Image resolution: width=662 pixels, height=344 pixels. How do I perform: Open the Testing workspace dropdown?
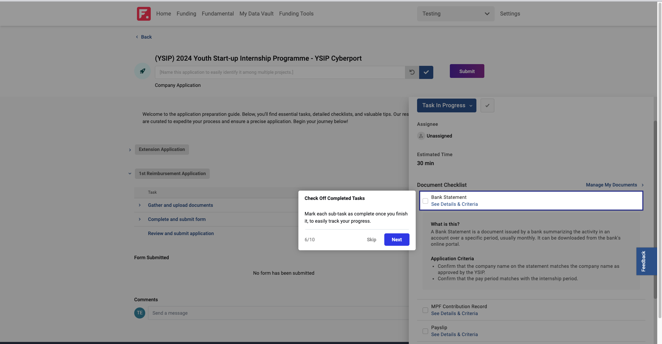tap(456, 14)
